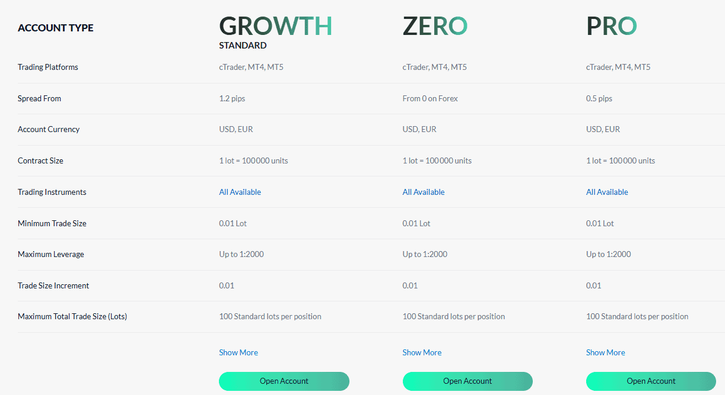The height and width of the screenshot is (395, 725).
Task: Select the PRO account column heading
Action: [611, 25]
